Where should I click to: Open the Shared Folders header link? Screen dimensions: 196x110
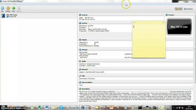click(87, 82)
